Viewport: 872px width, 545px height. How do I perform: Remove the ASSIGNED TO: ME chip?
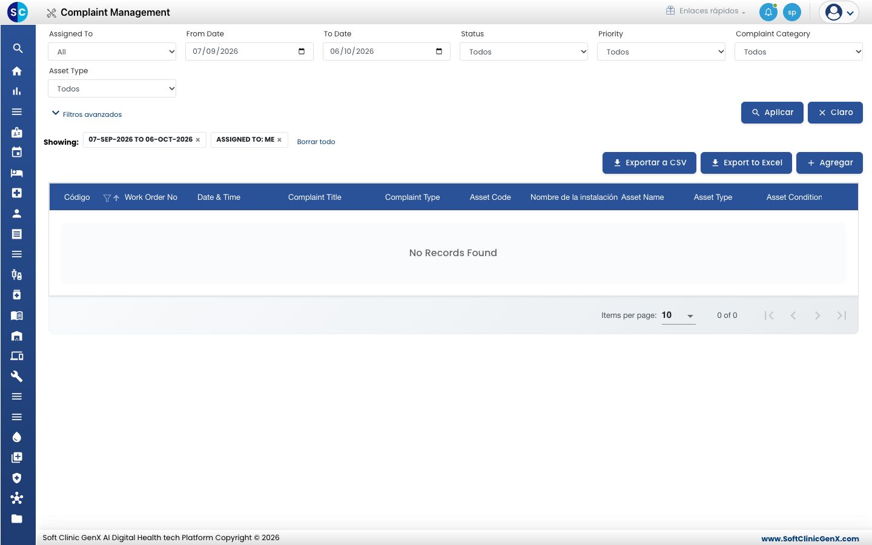point(279,140)
